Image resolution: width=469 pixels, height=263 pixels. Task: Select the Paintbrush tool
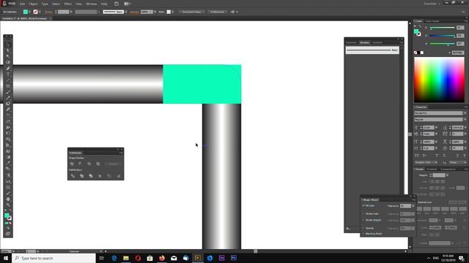tap(8, 92)
